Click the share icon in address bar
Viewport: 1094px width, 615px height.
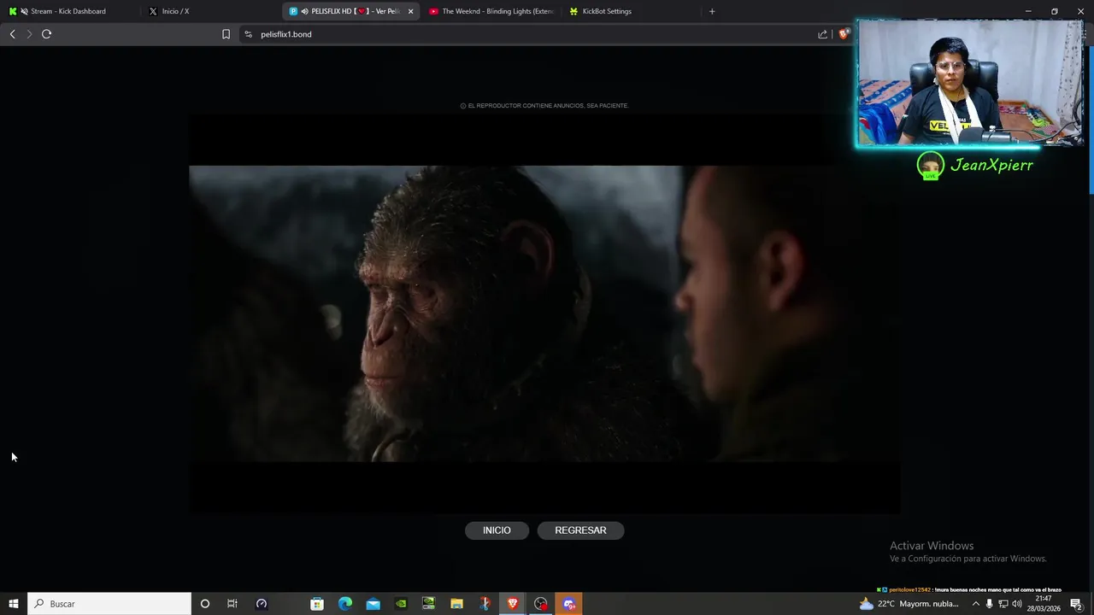pyautogui.click(x=822, y=34)
